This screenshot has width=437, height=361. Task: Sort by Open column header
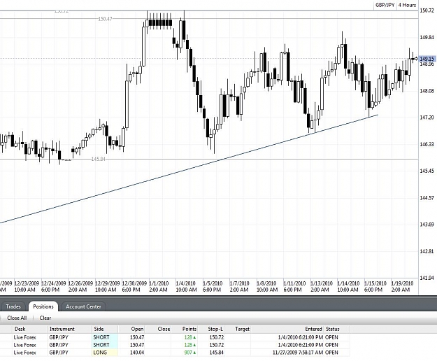click(138, 329)
